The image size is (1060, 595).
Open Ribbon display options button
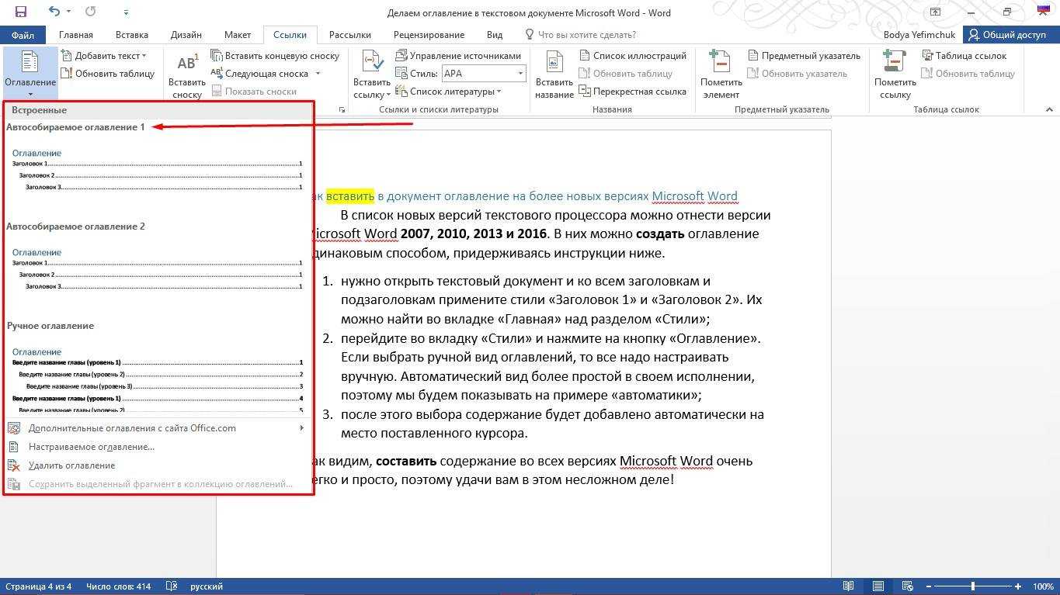tap(935, 12)
